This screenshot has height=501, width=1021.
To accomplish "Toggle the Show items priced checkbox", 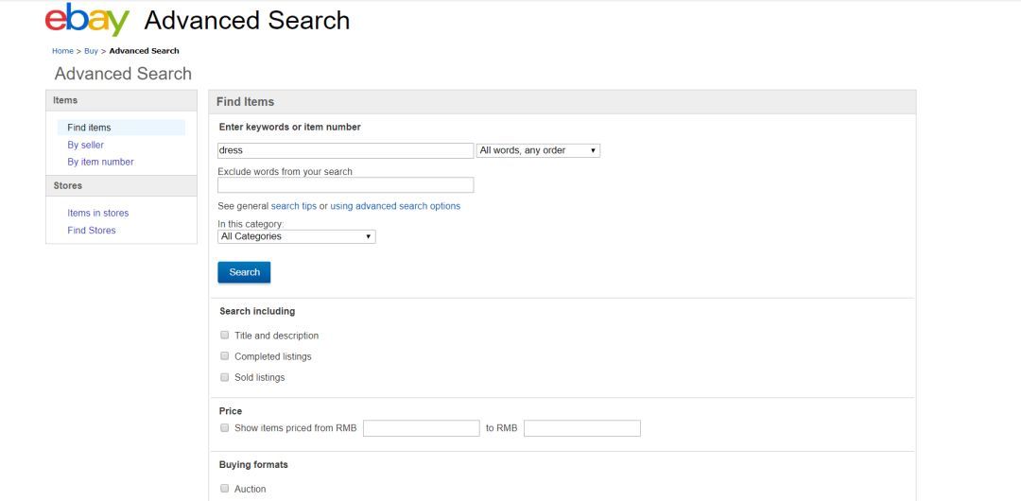I will pos(225,428).
